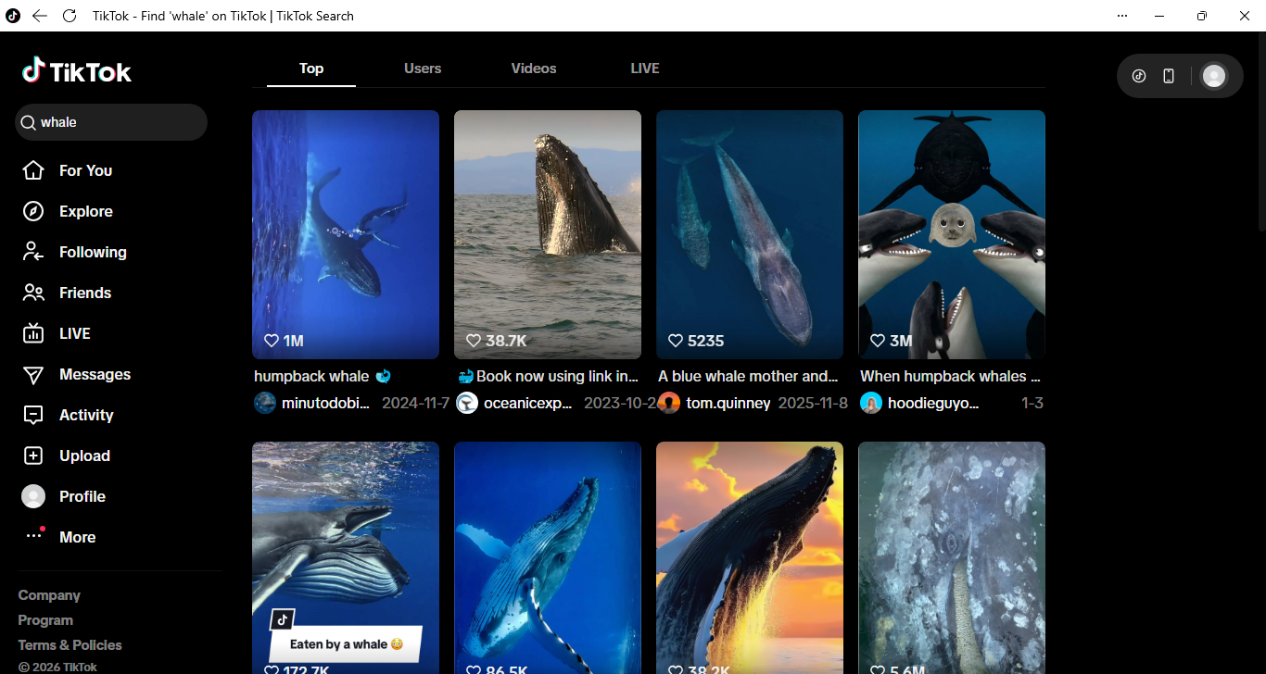Viewport: 1266px width, 674px height.
Task: Go to the Following feed
Action: tap(92, 252)
